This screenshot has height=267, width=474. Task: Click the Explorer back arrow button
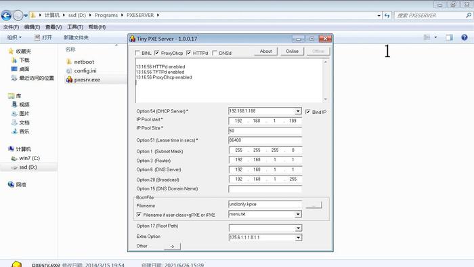(x=6, y=15)
